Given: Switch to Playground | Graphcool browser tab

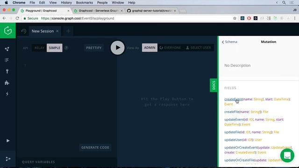Looking at the screenshot, I should [41, 11].
